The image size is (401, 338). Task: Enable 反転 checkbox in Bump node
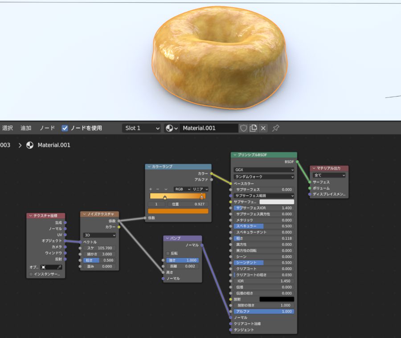click(x=168, y=253)
